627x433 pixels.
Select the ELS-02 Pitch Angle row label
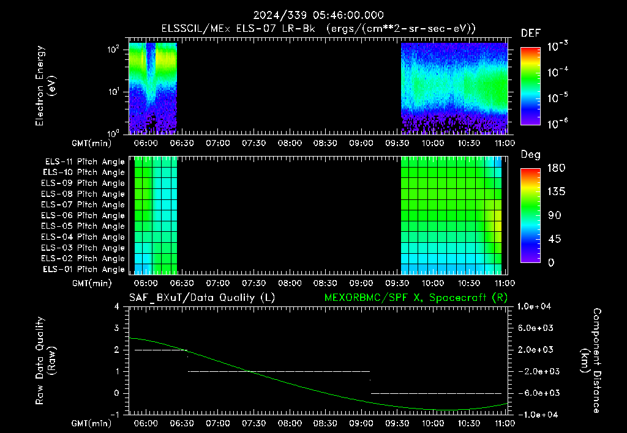point(83,259)
